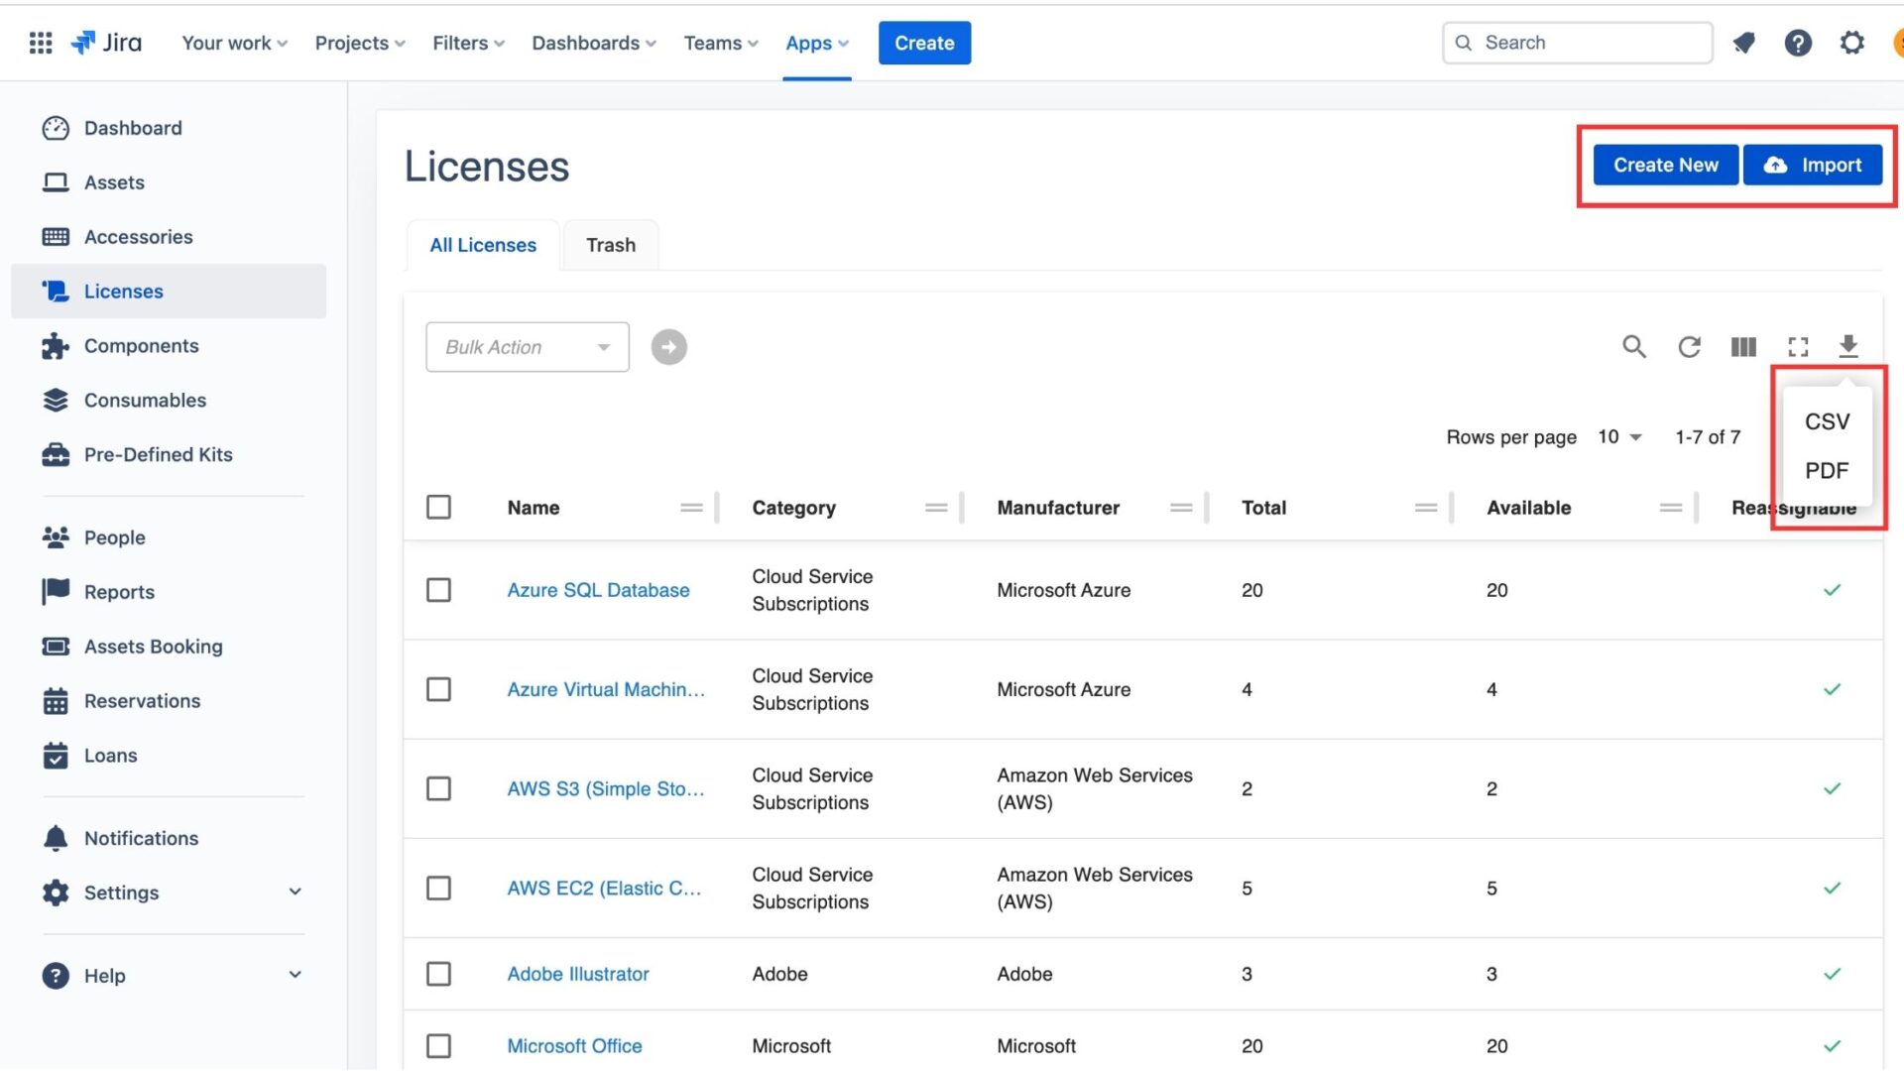The image size is (1904, 1071).
Task: Choose CSV export option
Action: pos(1827,421)
